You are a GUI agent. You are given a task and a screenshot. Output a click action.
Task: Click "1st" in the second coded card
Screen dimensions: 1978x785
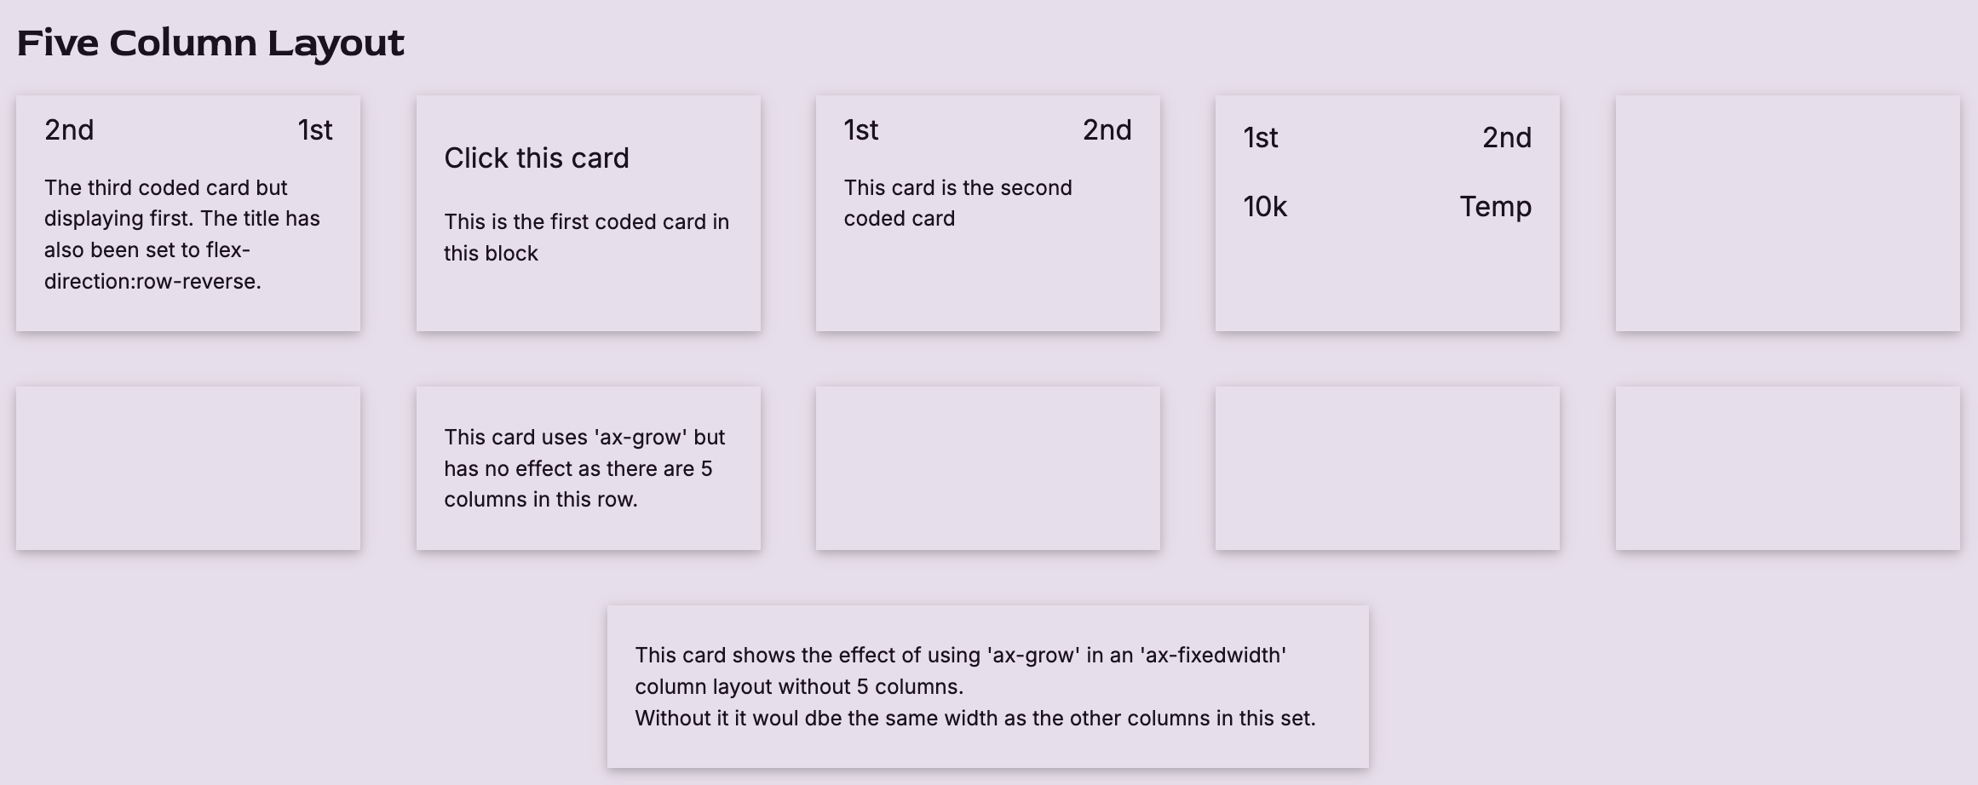tap(860, 130)
